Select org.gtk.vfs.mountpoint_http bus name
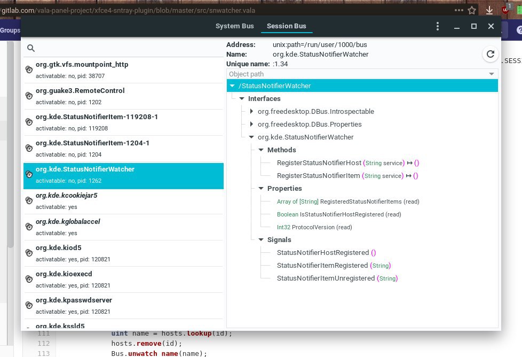 [123, 69]
